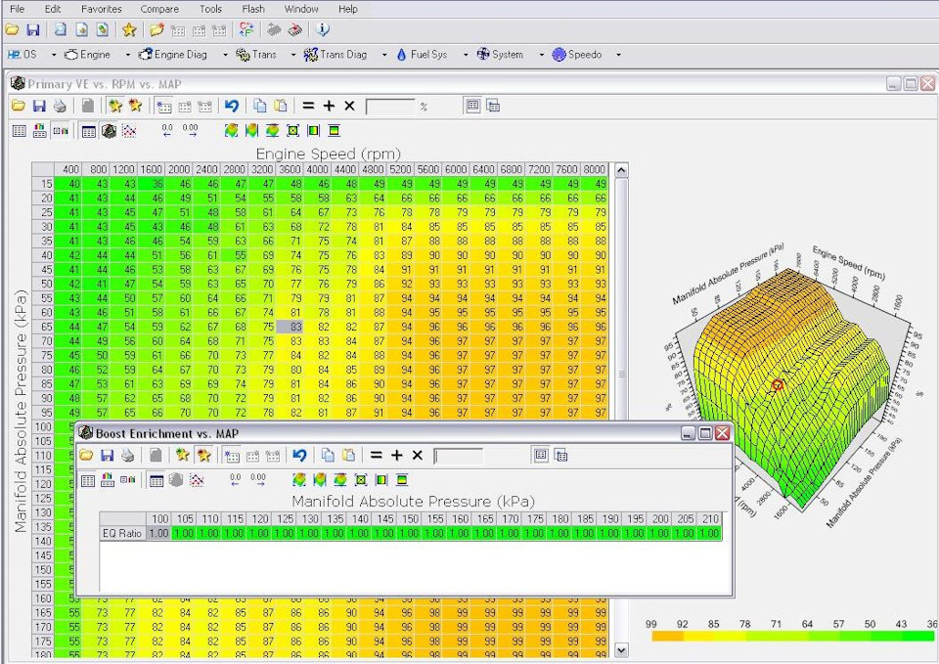
Task: Click the paste icon in Primary VE toolbar
Action: click(x=281, y=106)
